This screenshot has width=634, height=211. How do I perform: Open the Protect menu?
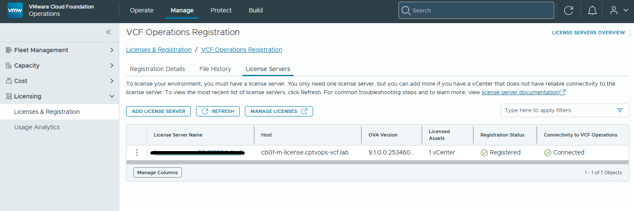click(x=221, y=10)
